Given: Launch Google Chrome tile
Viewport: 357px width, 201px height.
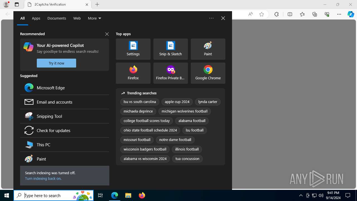Looking at the screenshot, I should point(208,73).
